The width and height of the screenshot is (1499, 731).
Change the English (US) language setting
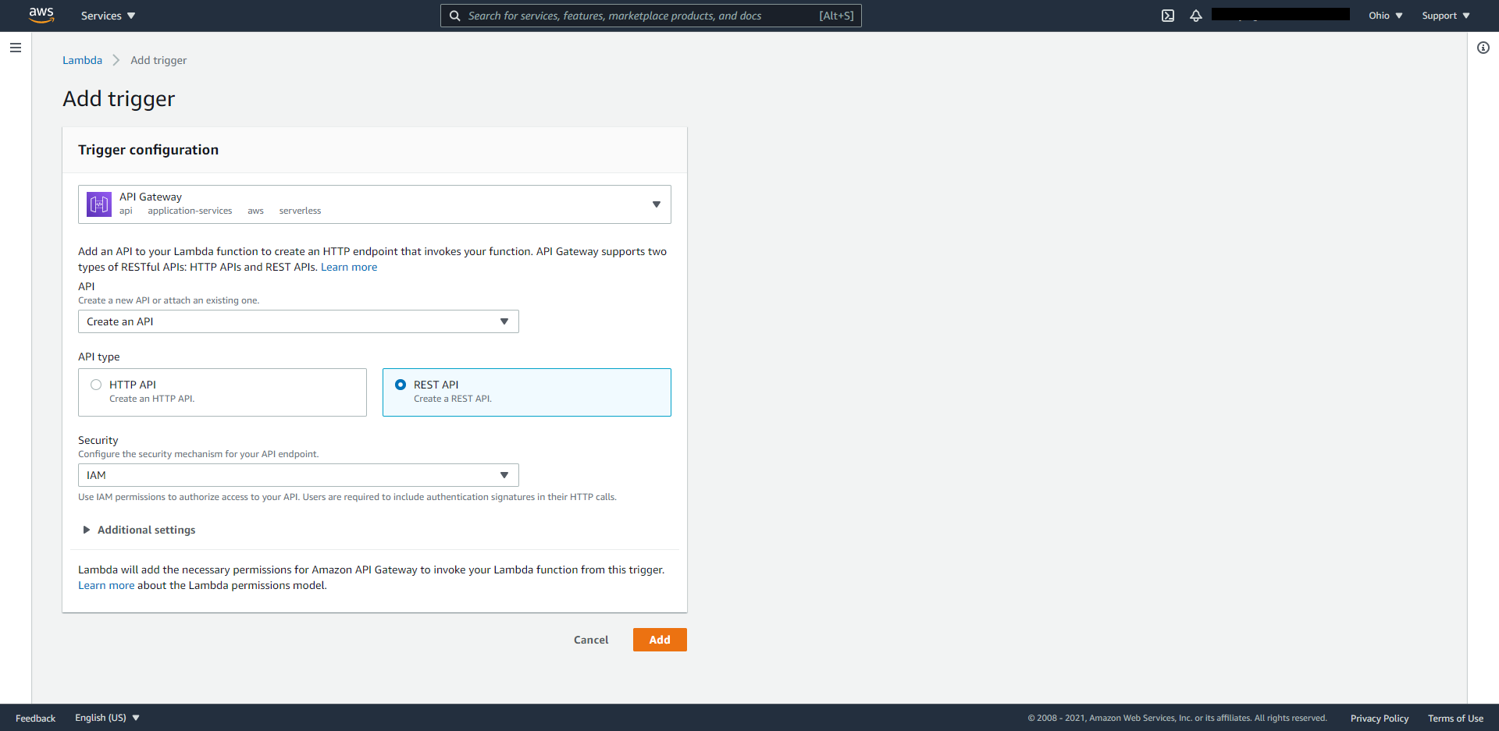(106, 718)
